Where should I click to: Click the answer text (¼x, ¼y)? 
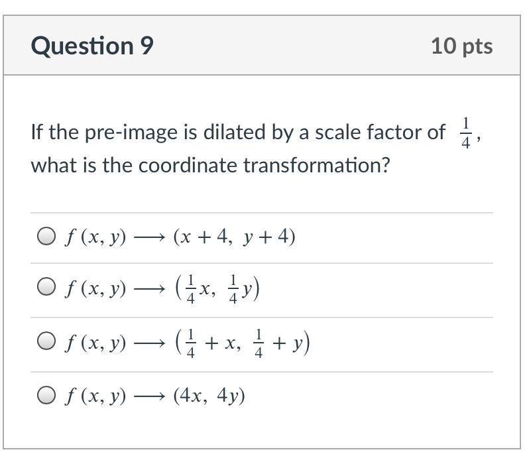217,288
